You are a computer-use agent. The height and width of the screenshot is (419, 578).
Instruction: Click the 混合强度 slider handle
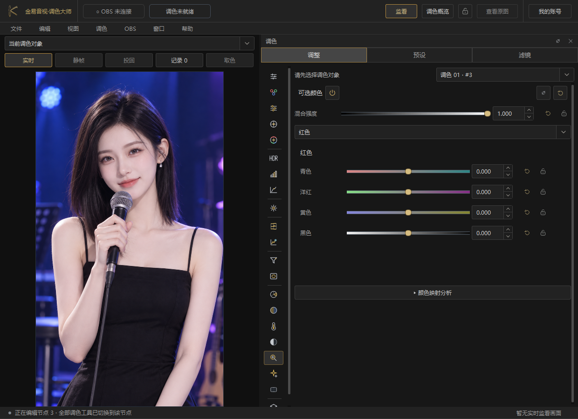click(488, 113)
